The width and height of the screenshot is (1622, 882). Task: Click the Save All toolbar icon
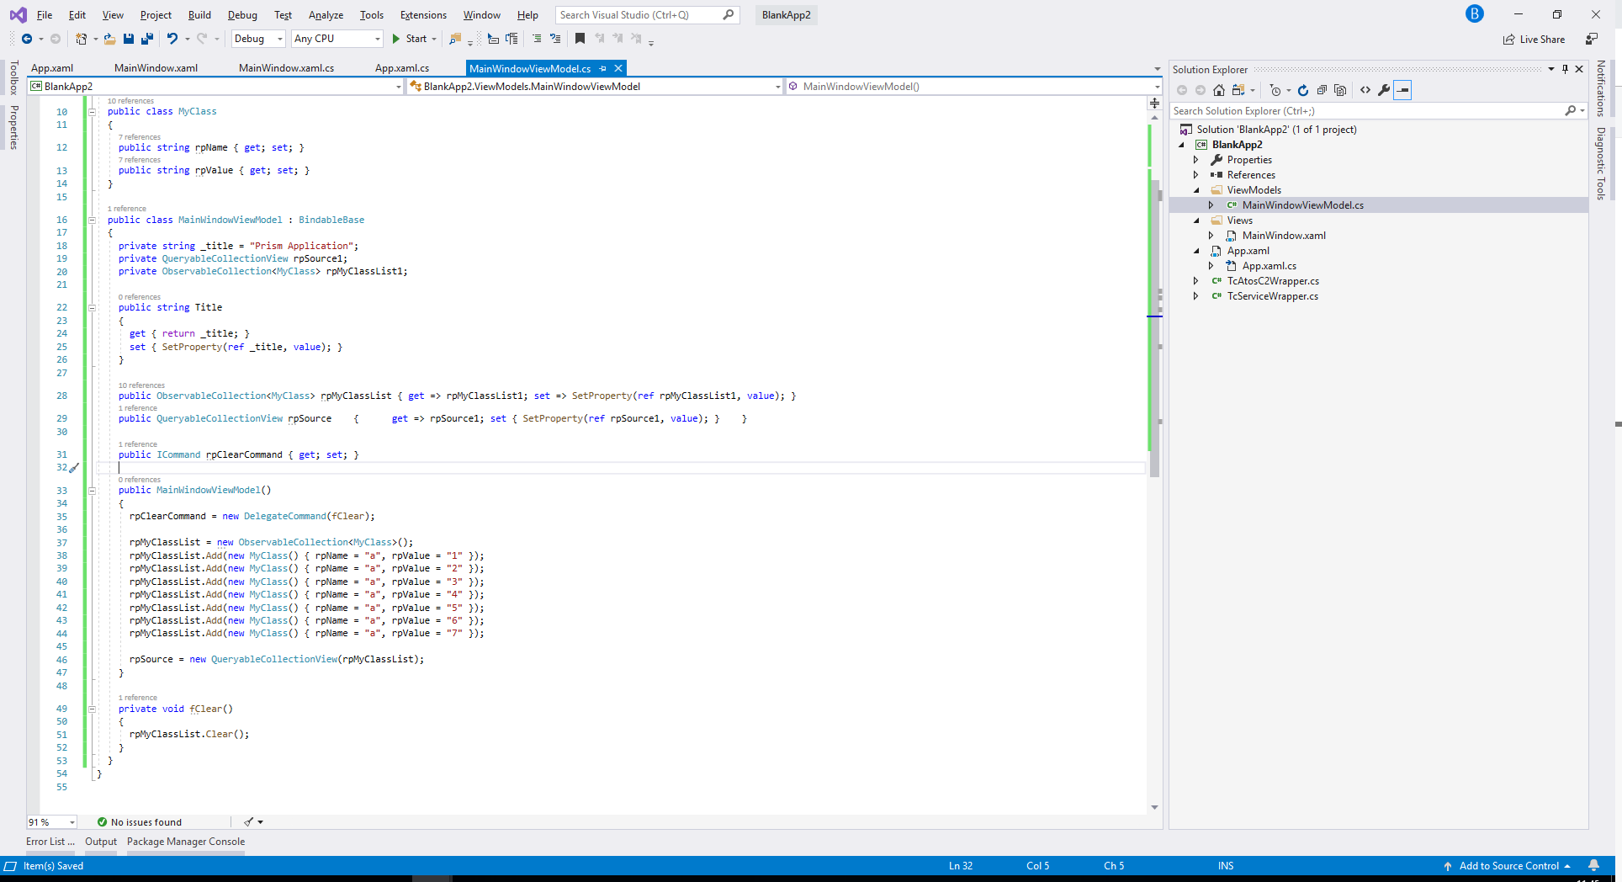click(x=147, y=39)
